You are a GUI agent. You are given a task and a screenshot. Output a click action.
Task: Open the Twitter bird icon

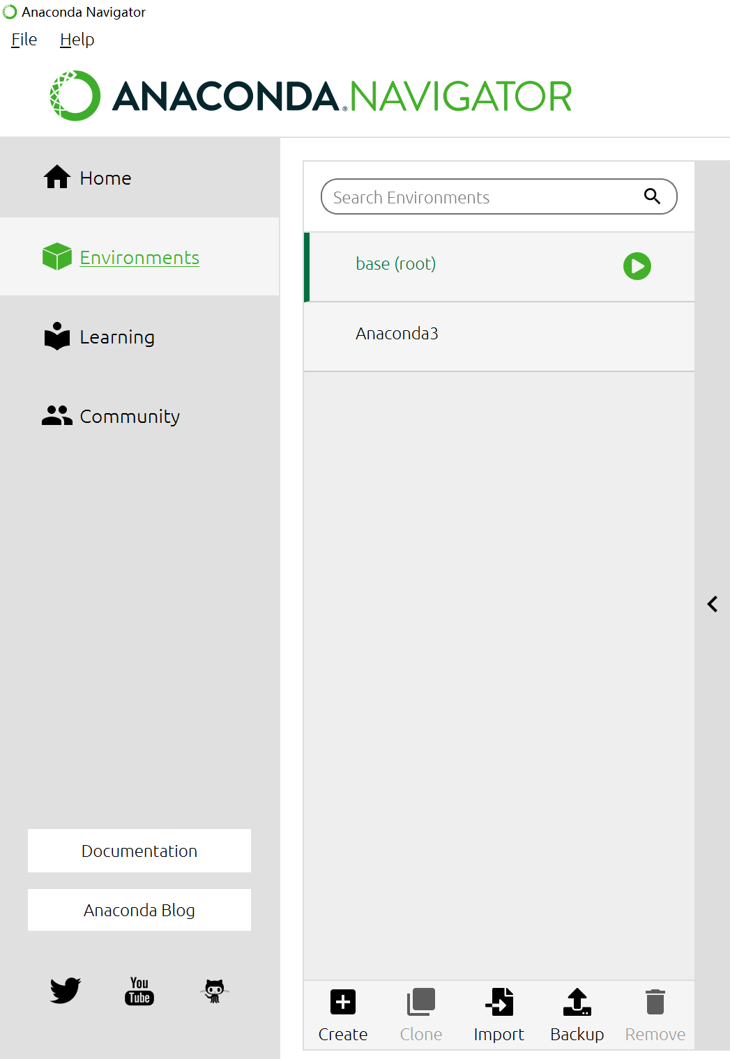coord(66,990)
